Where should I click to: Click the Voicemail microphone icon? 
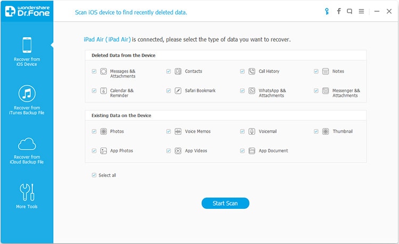(252, 132)
